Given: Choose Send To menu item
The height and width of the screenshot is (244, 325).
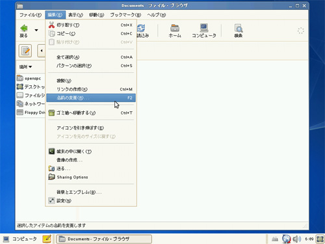Looking at the screenshot, I should click(91, 169).
